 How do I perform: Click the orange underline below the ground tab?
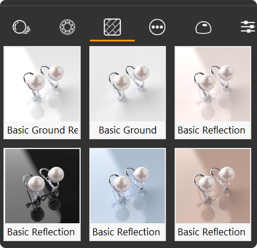click(112, 40)
